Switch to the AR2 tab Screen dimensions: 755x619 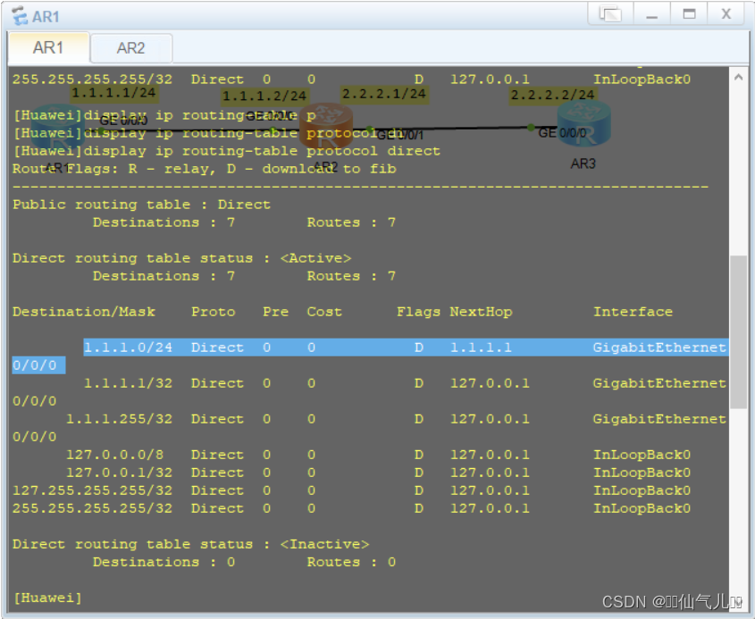pyautogui.click(x=131, y=48)
